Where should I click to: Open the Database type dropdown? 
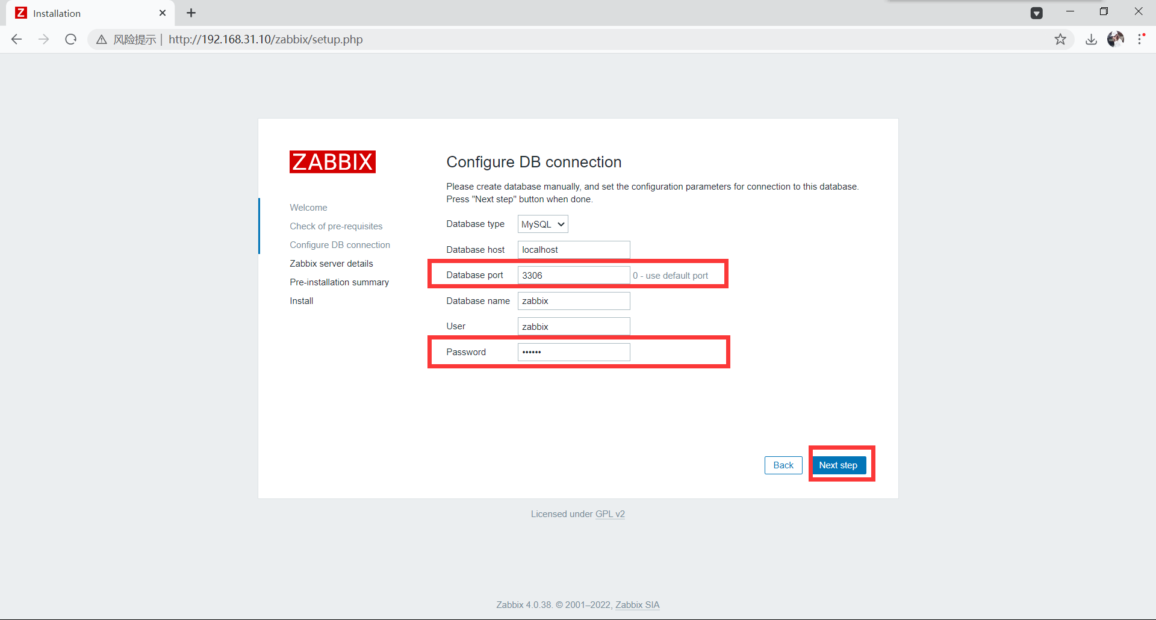(x=543, y=224)
